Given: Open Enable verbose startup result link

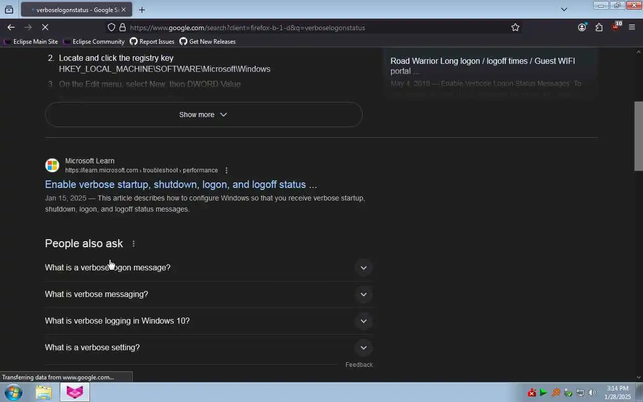Looking at the screenshot, I should pyautogui.click(x=181, y=184).
